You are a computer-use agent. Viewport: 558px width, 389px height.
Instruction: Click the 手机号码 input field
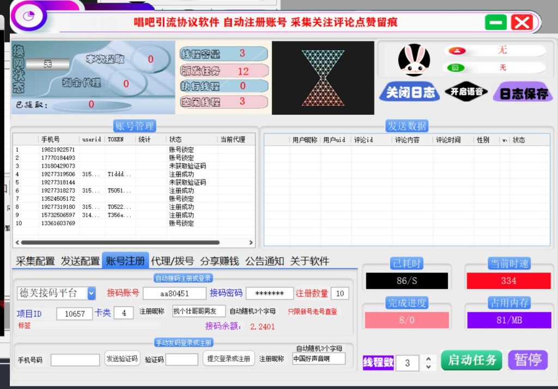coord(75,360)
